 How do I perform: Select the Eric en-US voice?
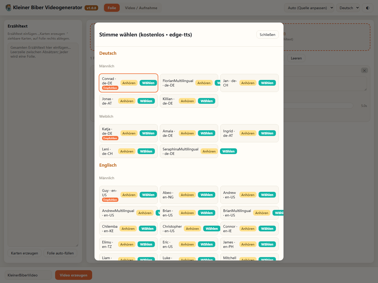(x=207, y=244)
